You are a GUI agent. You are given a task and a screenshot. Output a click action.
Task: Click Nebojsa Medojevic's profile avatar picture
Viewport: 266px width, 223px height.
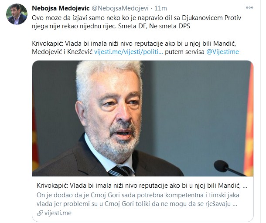[17, 14]
